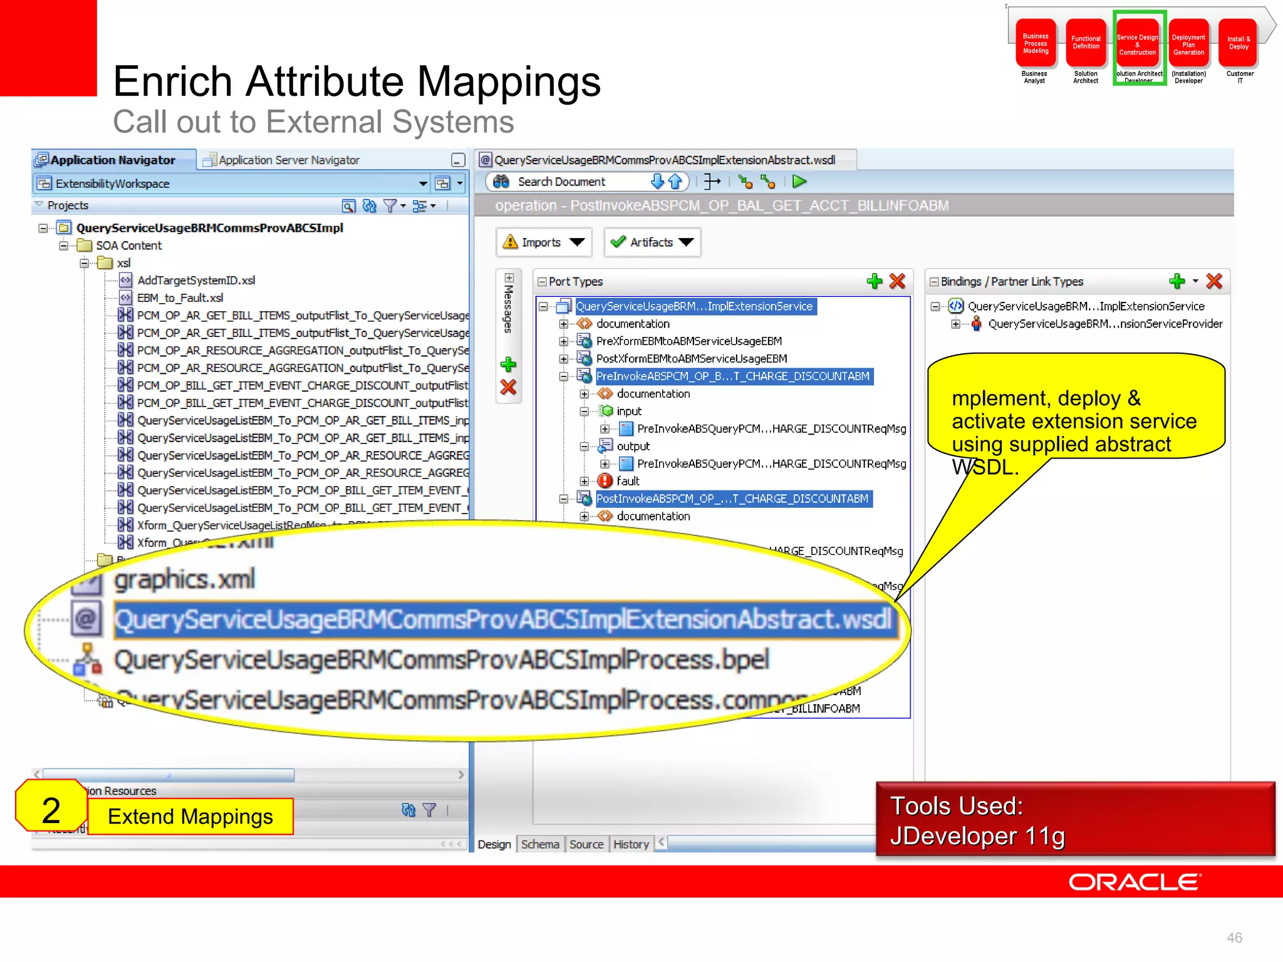Image resolution: width=1283 pixels, height=962 pixels.
Task: Select the input node
Action: coord(629,411)
